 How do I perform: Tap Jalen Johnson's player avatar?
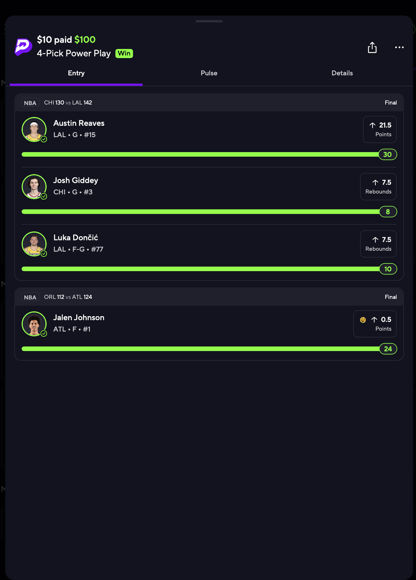point(34,324)
